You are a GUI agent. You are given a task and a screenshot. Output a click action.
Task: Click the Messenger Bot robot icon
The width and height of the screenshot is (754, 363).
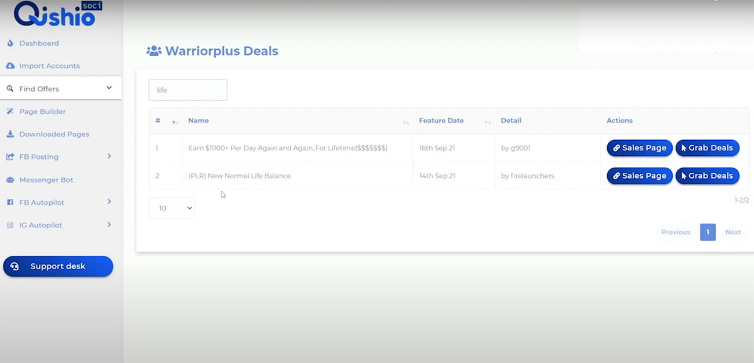click(x=10, y=180)
